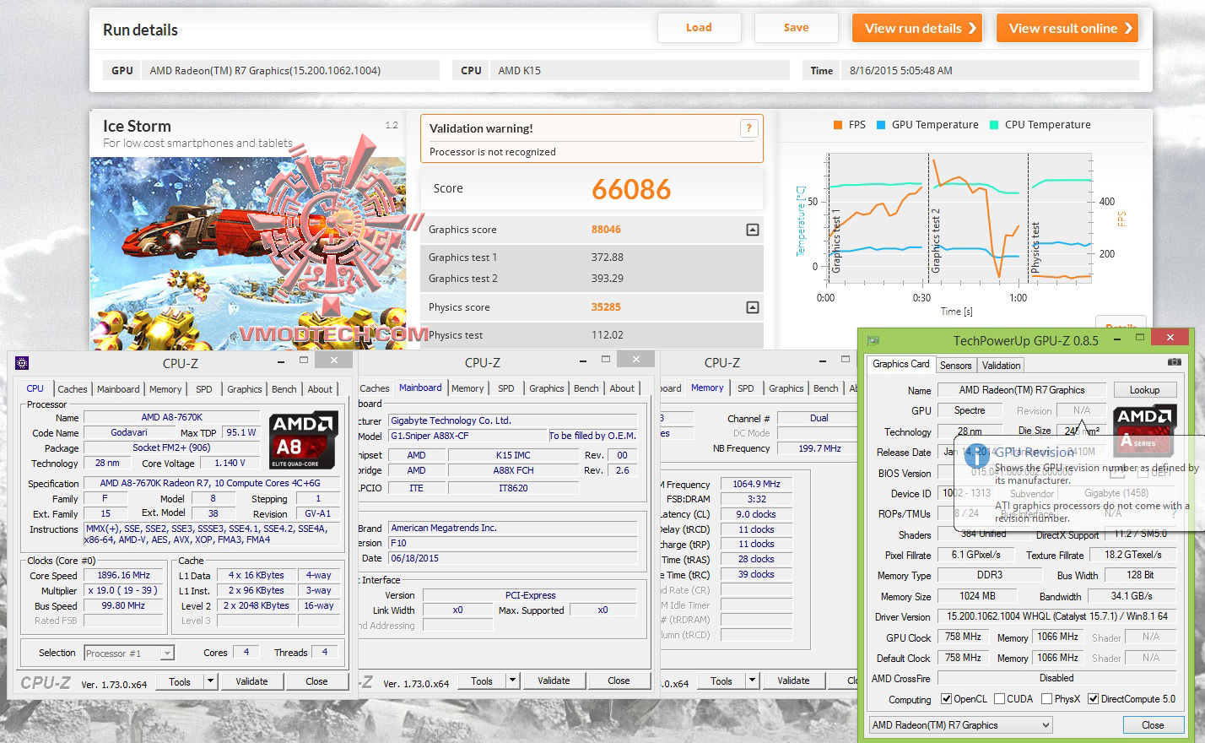The image size is (1205, 743).
Task: Click the processor Name field showing AMD A8-7670K
Action: point(172,417)
